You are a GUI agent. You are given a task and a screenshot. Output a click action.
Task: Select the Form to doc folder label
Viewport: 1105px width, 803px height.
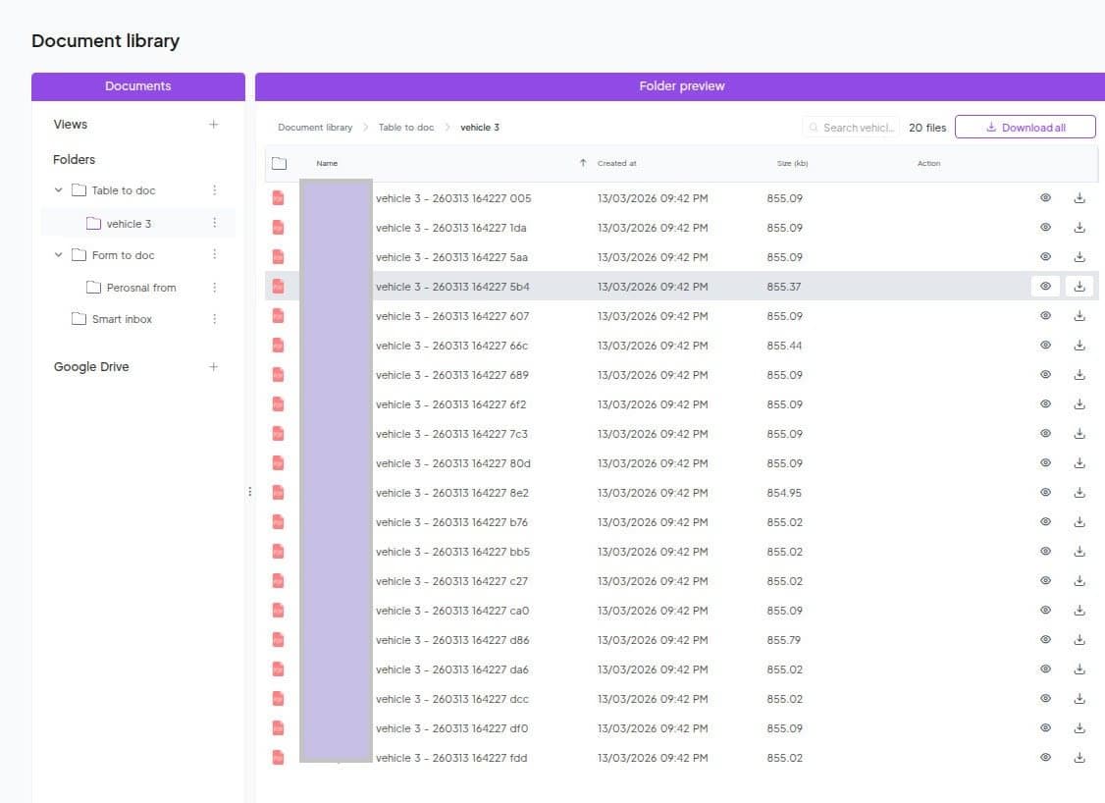(x=124, y=255)
